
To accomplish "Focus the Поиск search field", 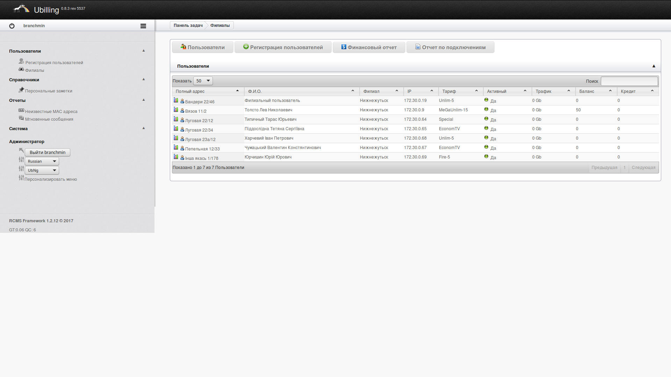I will pos(629,81).
